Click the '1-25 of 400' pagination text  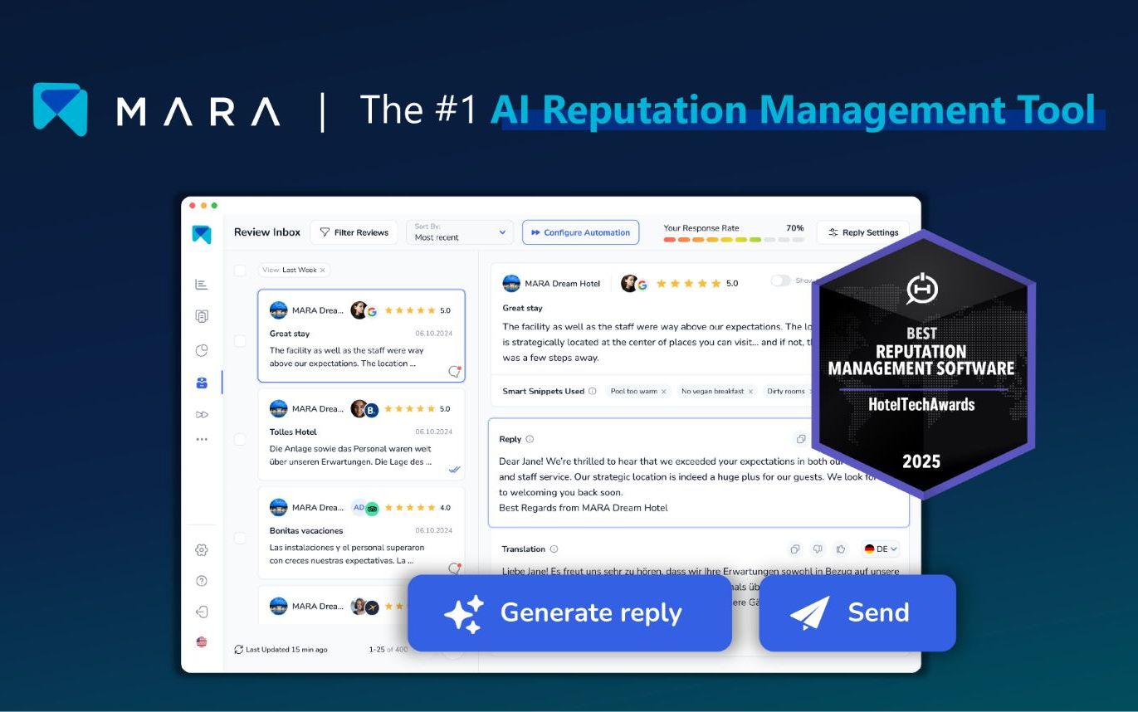388,650
